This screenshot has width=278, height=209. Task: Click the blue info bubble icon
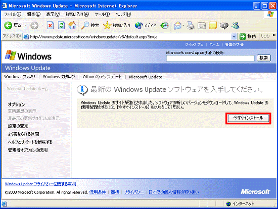click(82, 90)
